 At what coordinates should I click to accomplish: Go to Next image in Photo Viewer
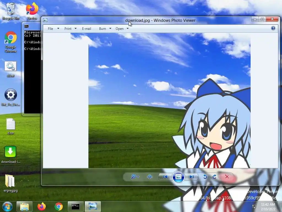click(192, 177)
